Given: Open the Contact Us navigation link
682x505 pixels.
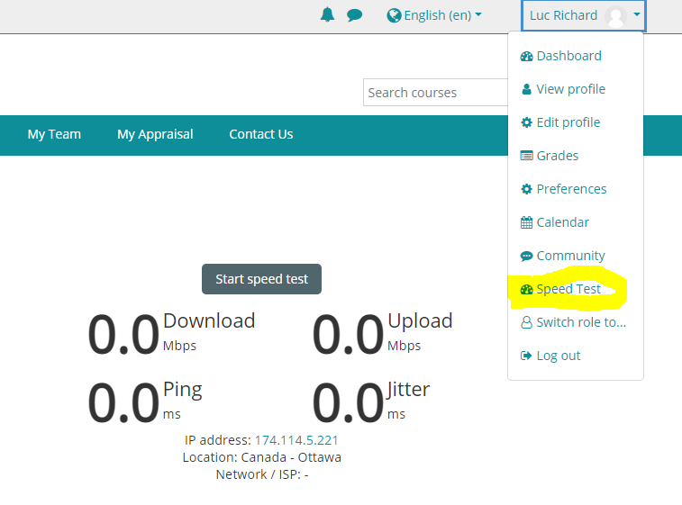Looking at the screenshot, I should (260, 134).
